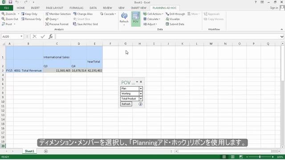Open Member Selection

(58, 14)
